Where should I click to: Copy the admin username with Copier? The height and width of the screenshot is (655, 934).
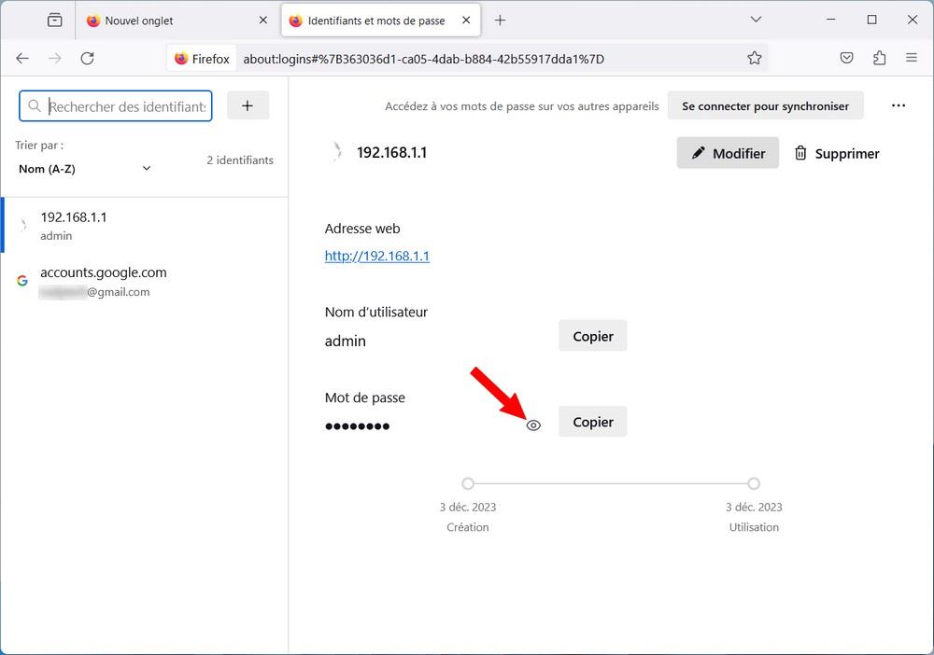point(592,335)
